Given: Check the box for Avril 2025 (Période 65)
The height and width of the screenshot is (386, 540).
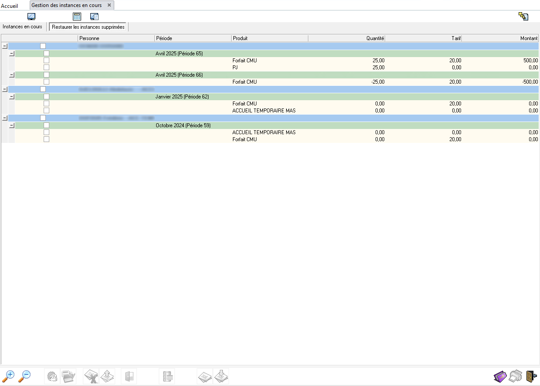Looking at the screenshot, I should [46, 54].
